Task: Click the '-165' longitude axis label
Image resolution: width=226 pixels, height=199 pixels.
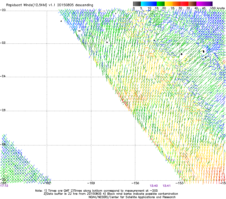Action: click(x=3, y=183)
